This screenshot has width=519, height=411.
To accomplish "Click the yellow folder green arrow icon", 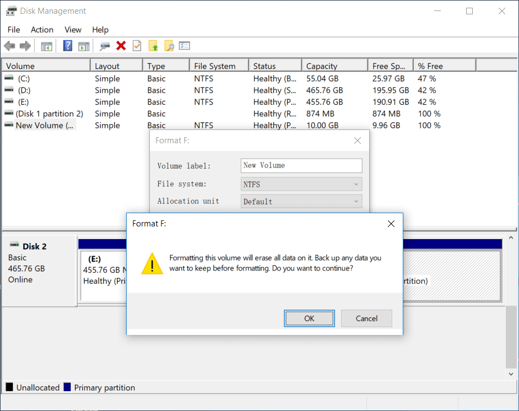I will (153, 46).
